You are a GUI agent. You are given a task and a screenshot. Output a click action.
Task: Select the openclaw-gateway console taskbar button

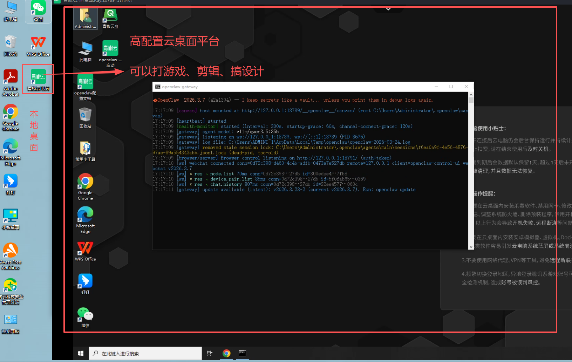[x=242, y=353]
